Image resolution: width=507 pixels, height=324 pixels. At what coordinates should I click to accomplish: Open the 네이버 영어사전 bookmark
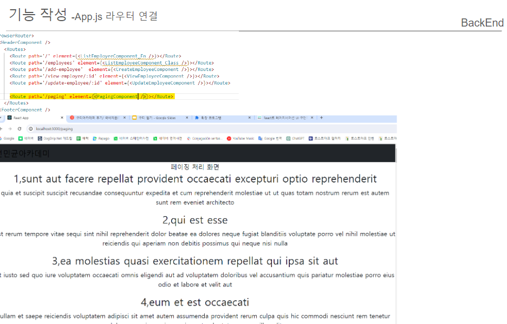click(x=167, y=138)
